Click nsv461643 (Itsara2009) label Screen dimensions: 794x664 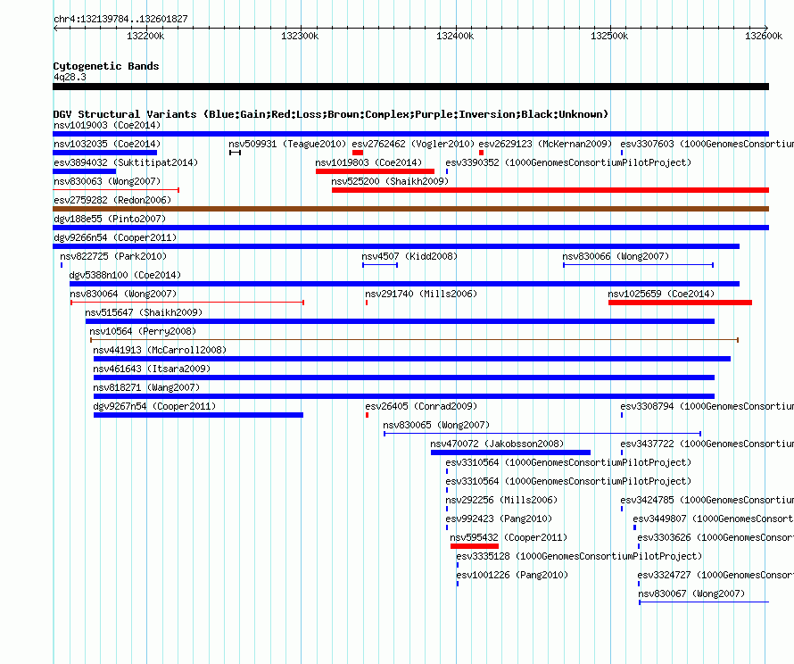click(152, 369)
